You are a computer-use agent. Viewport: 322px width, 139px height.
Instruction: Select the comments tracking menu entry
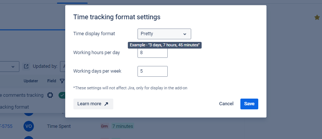(22, 95)
